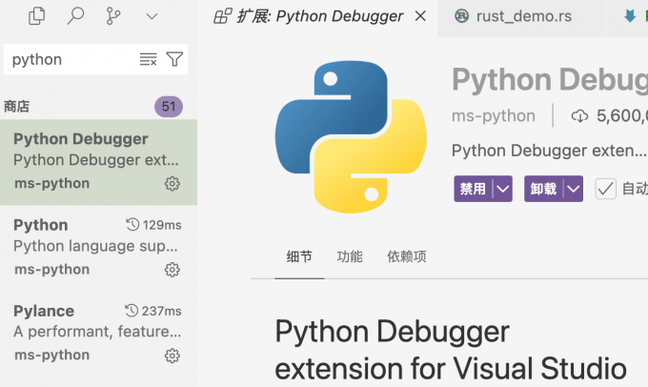Open the Explorer files icon
The height and width of the screenshot is (387, 648).
click(37, 15)
